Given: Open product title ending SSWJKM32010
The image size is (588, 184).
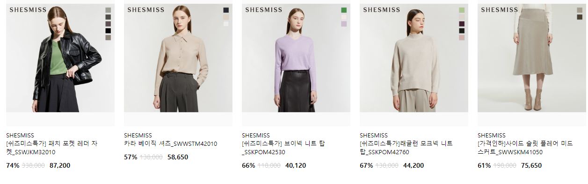Looking at the screenshot, I should (52, 148).
